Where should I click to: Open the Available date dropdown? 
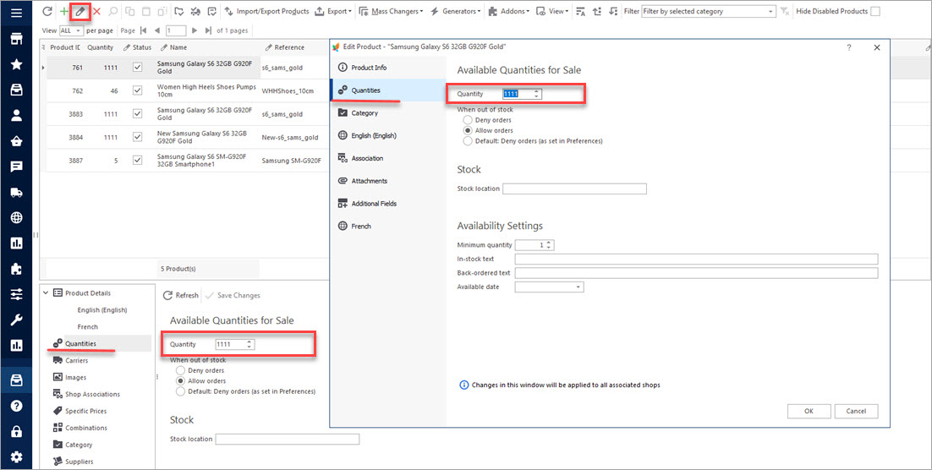point(549,287)
